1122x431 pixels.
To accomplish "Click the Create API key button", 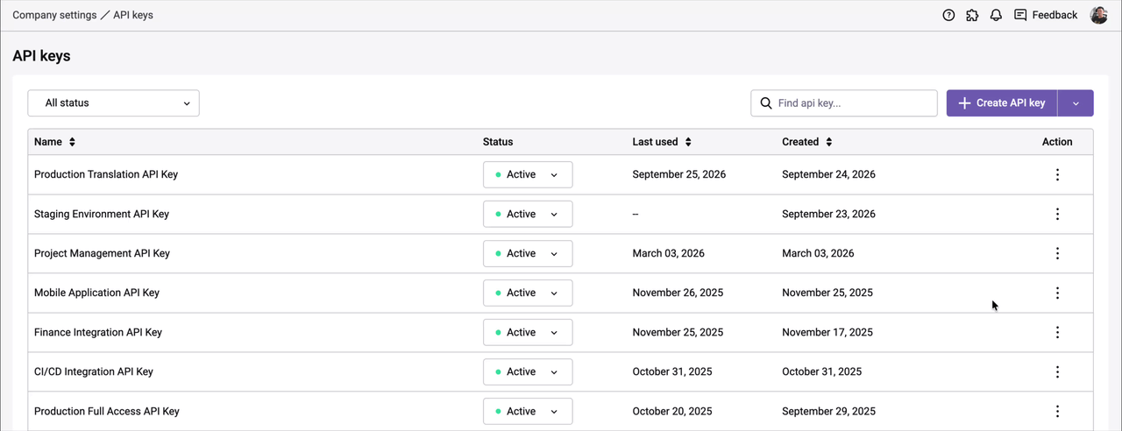I will [1002, 103].
